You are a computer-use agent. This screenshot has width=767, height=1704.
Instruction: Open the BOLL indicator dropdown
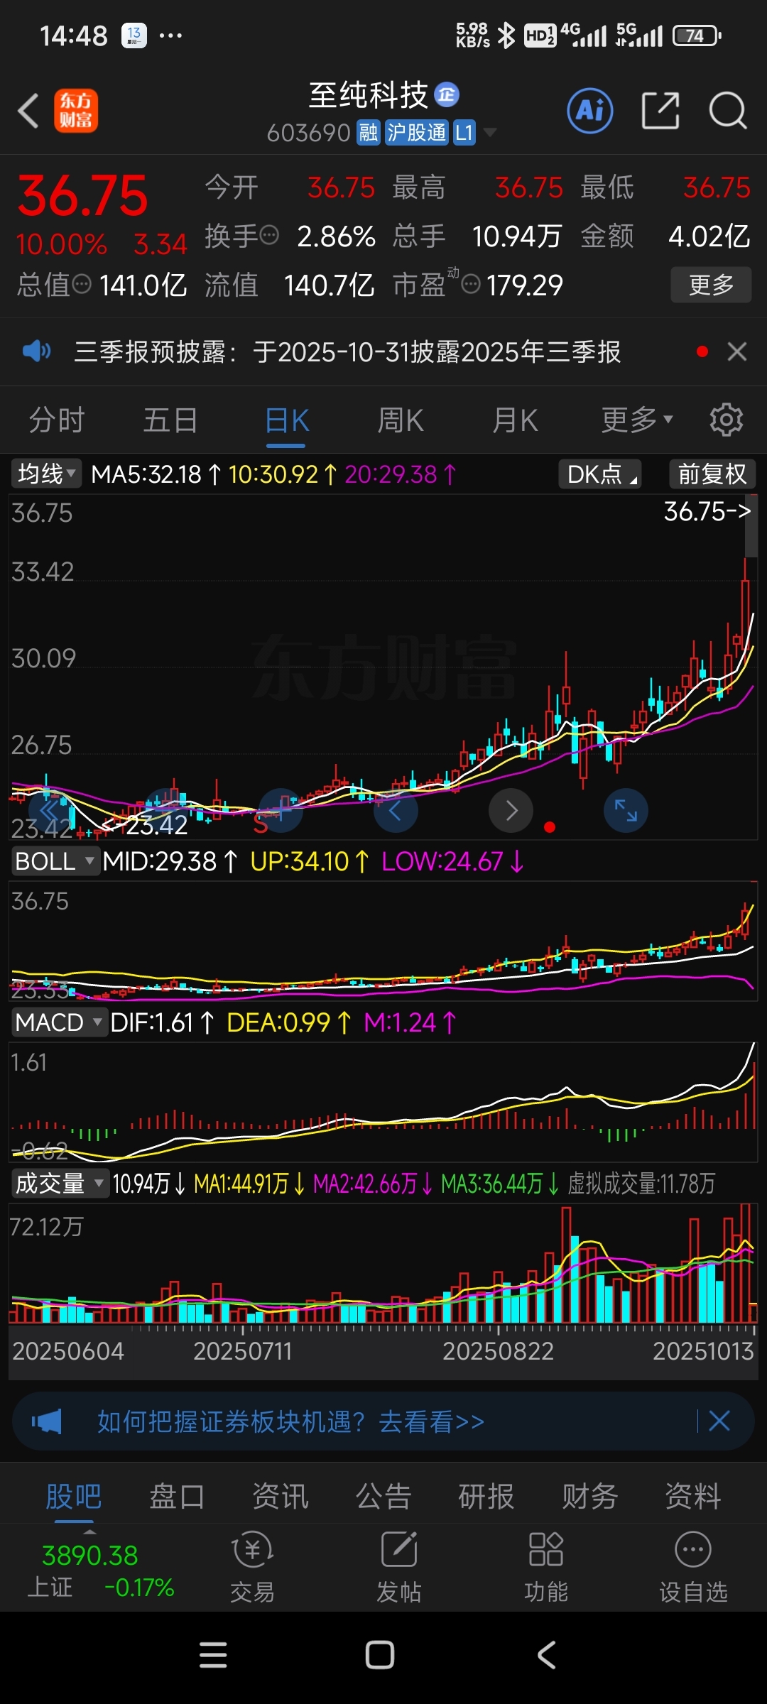click(x=55, y=861)
